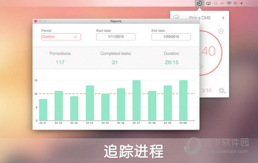Click the Pomodoro timer menu bar icon
The width and height of the screenshot is (258, 163).
point(199,3)
